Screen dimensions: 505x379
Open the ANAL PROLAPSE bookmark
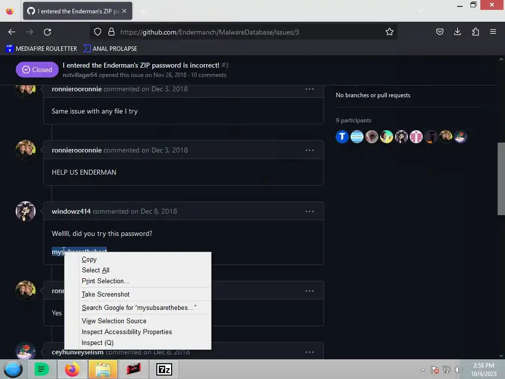coord(110,49)
